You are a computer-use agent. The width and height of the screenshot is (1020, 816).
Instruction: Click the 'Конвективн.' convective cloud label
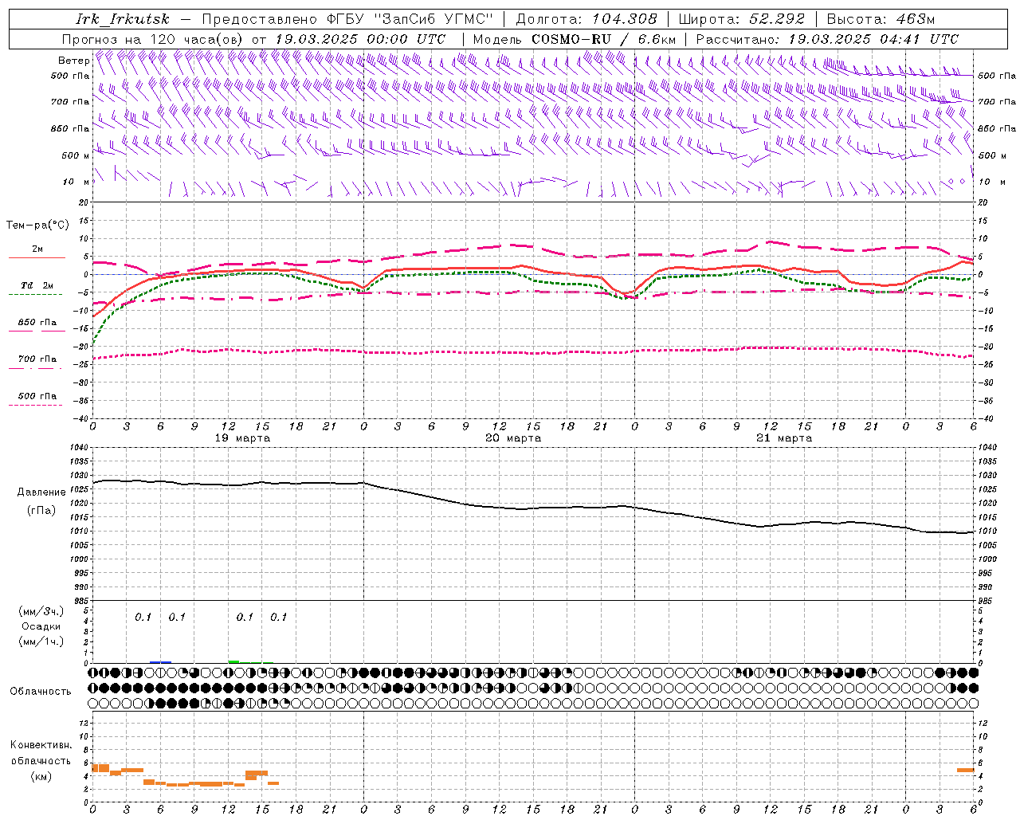[x=41, y=745]
